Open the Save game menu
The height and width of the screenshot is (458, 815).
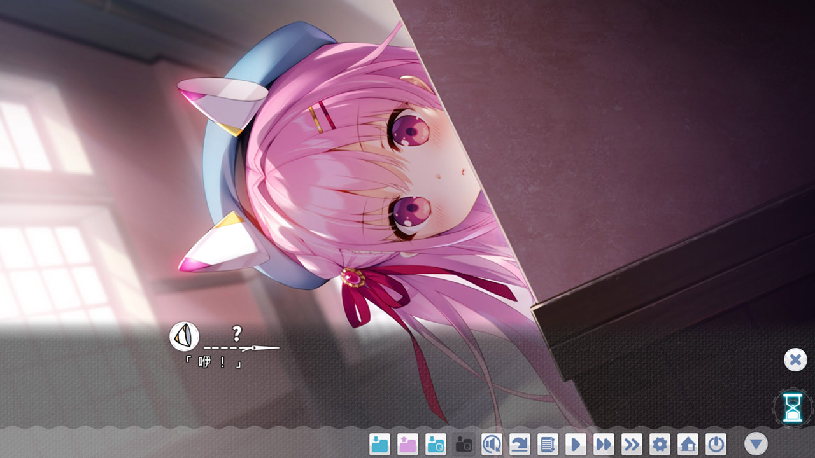[x=380, y=443]
